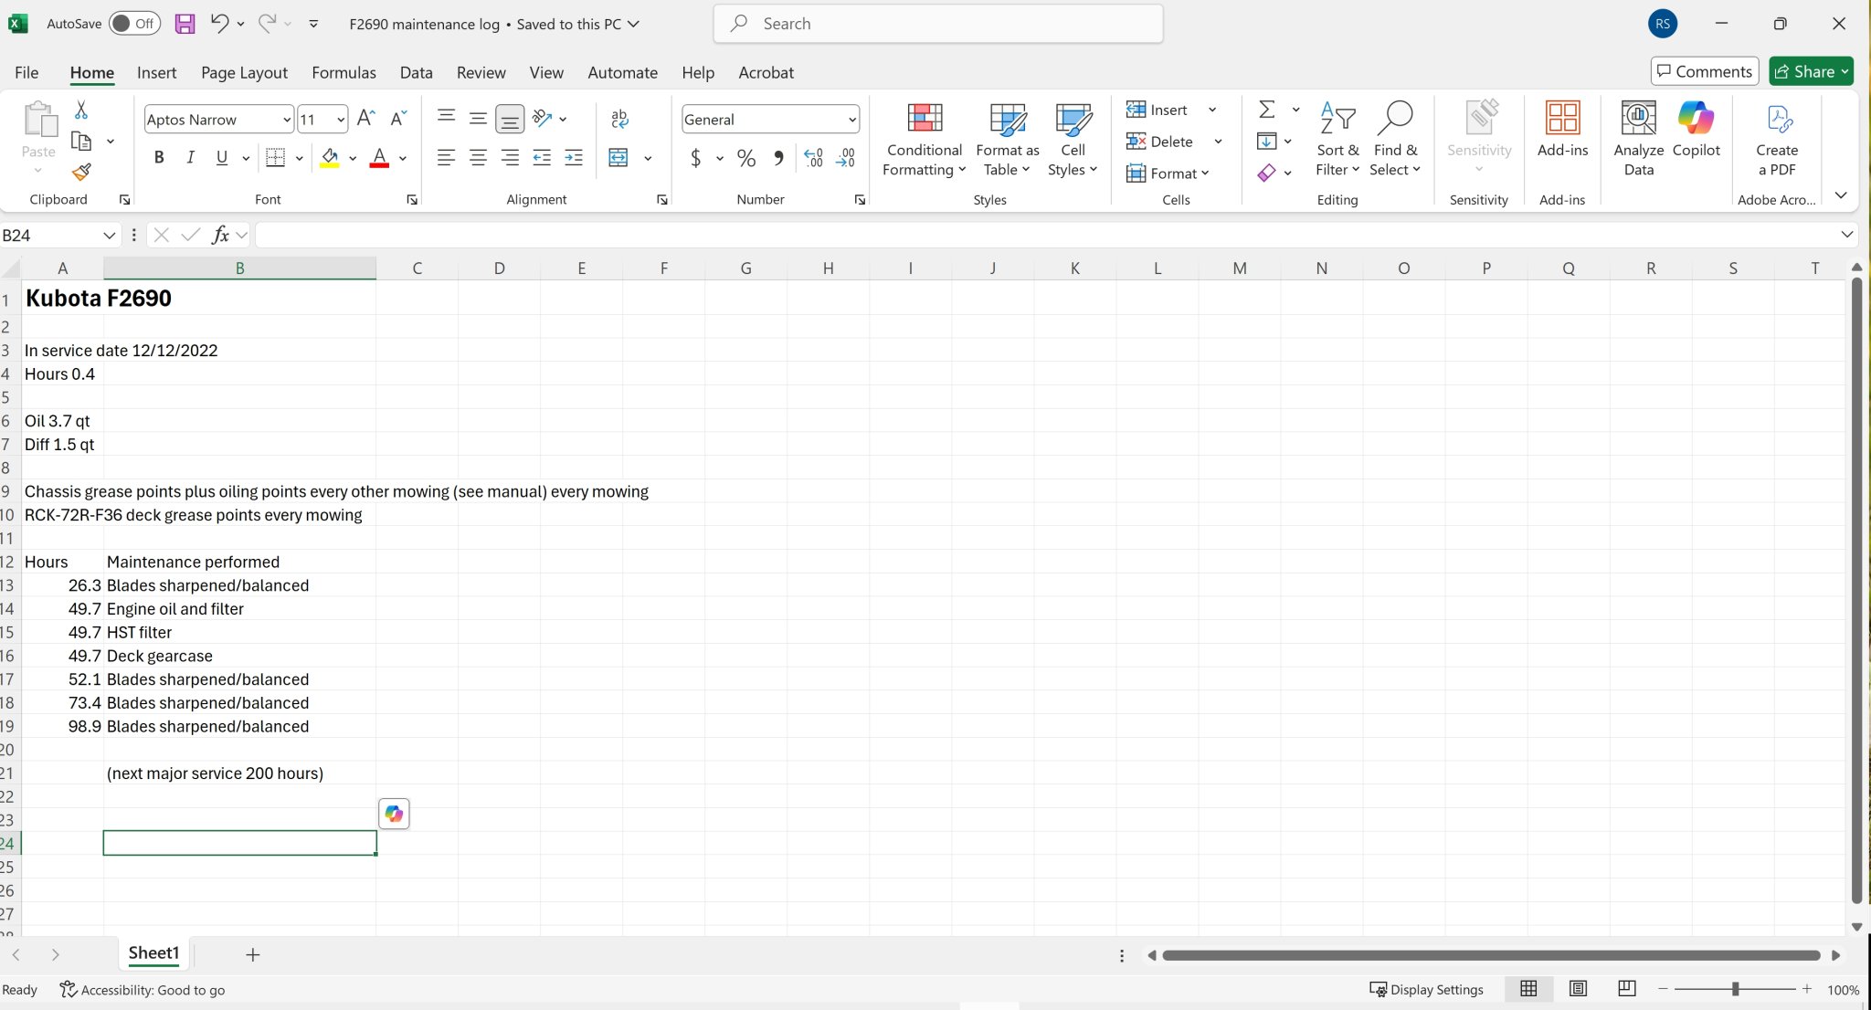
Task: Toggle Italic formatting
Action: [190, 158]
